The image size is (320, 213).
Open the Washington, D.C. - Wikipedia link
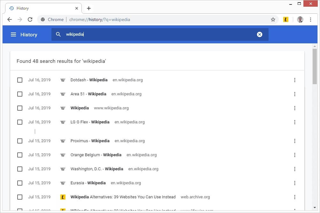click(x=97, y=169)
